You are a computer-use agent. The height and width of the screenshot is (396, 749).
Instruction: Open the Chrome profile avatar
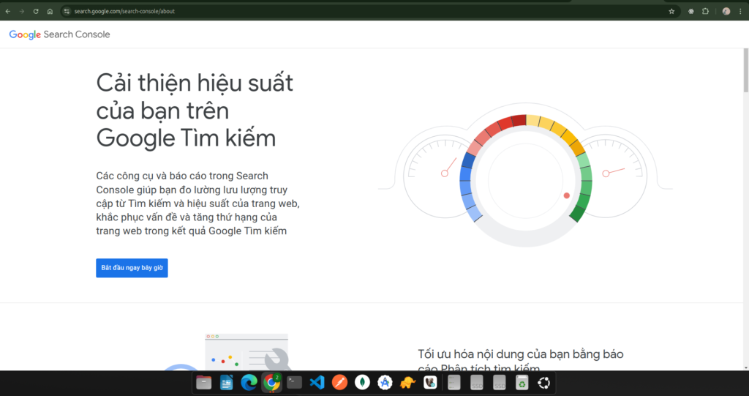pyautogui.click(x=726, y=12)
